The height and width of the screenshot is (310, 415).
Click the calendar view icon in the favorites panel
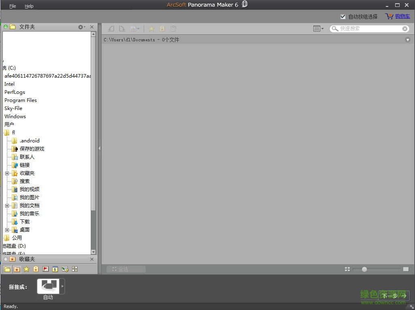tap(55, 269)
